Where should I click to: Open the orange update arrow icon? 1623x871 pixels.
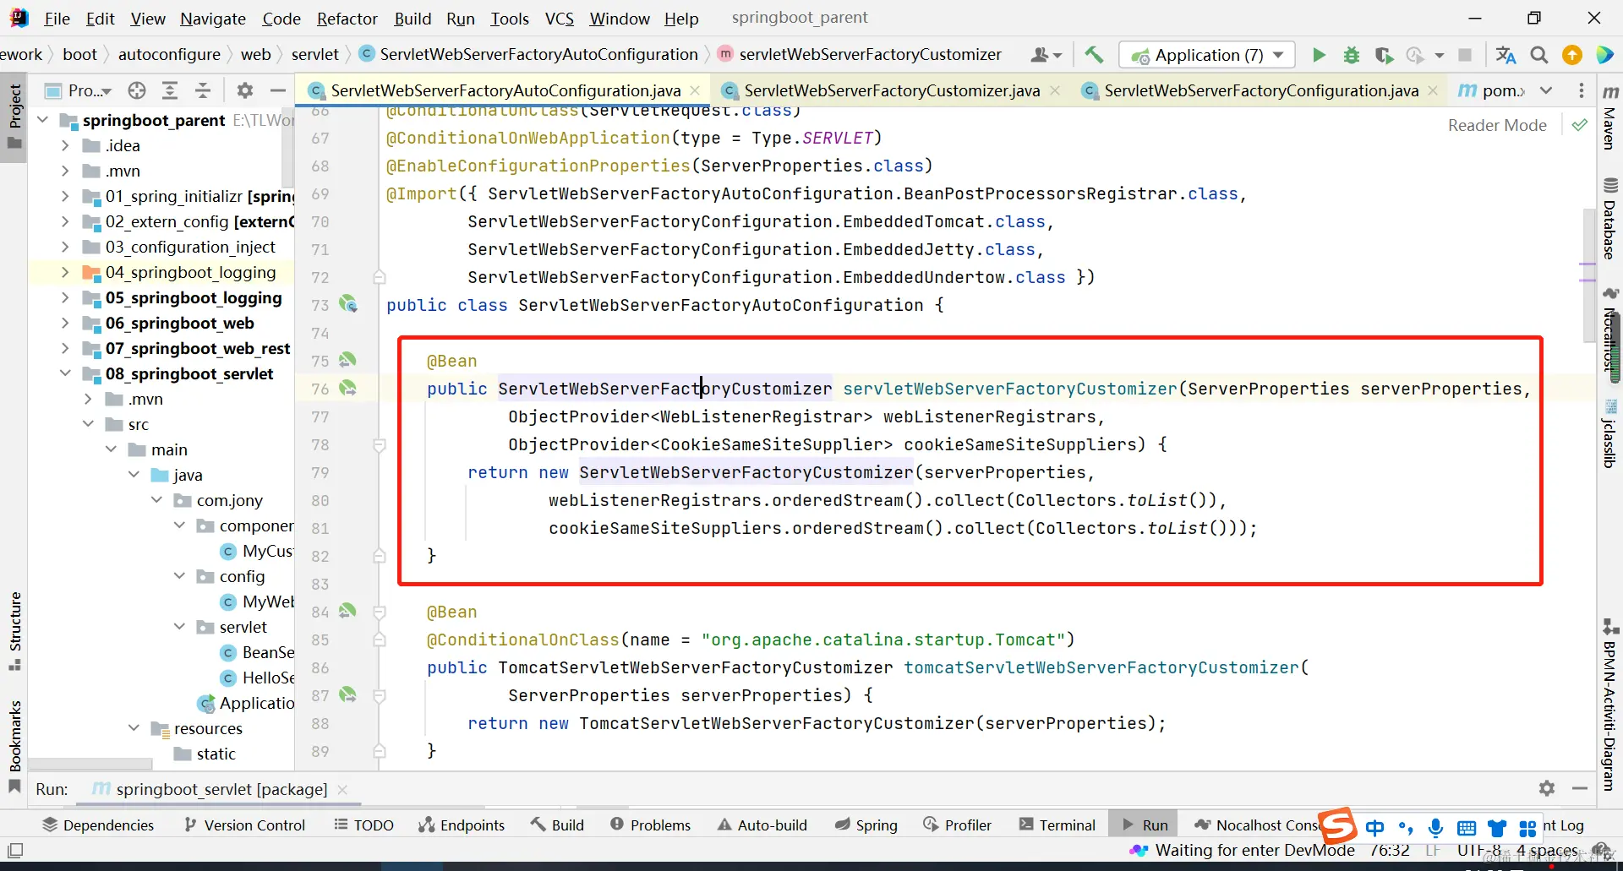1572,55
